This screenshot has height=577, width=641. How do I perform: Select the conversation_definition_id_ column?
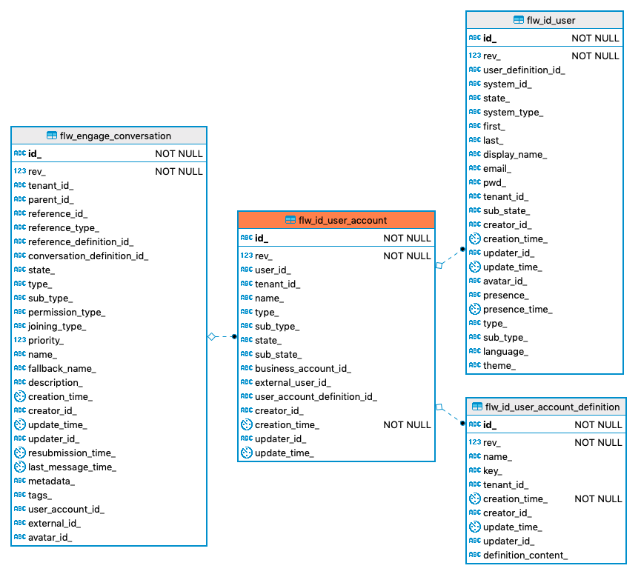point(88,256)
